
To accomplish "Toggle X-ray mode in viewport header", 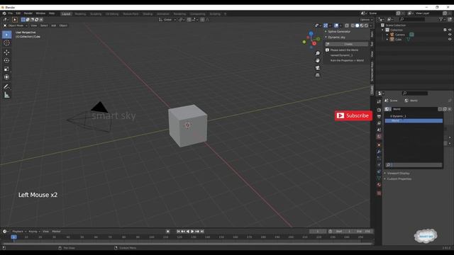I will click(x=347, y=25).
